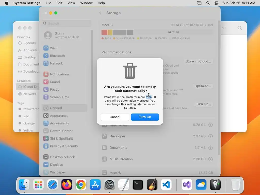Click the Finder window search icon

[x=240, y=28]
